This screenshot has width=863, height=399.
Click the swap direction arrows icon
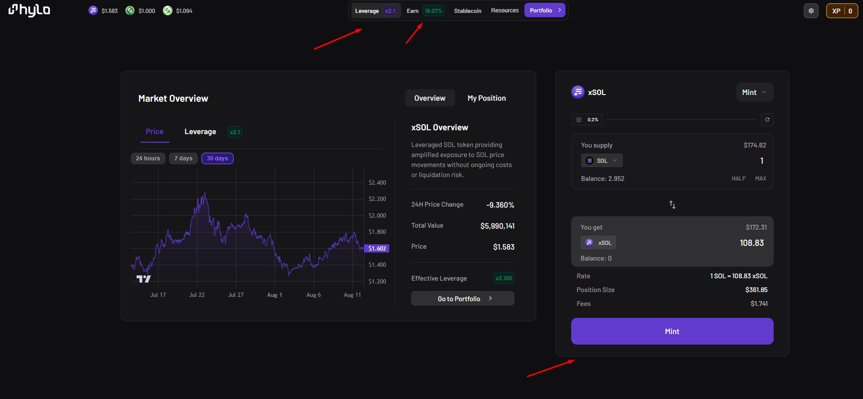click(x=672, y=205)
